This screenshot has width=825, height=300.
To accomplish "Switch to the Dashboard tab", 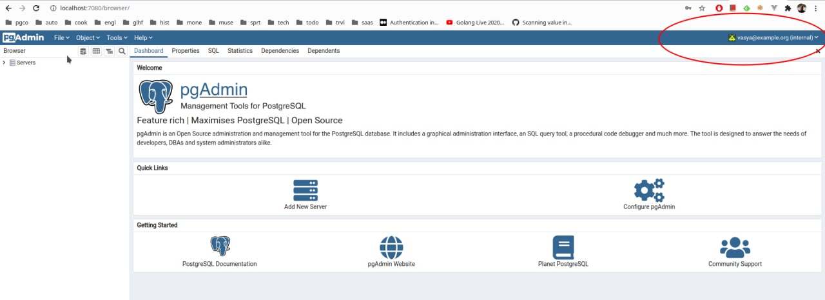I will click(x=148, y=51).
